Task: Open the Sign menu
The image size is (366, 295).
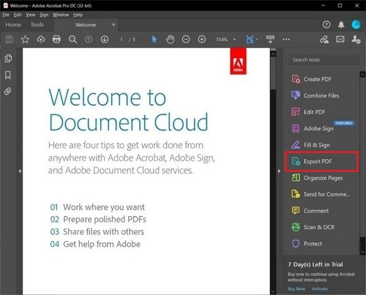Action: [x=44, y=15]
